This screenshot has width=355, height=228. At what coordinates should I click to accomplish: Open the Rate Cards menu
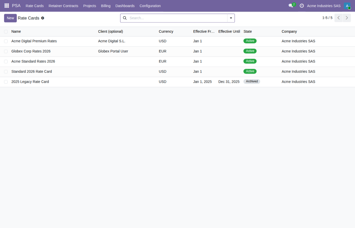(x=35, y=6)
